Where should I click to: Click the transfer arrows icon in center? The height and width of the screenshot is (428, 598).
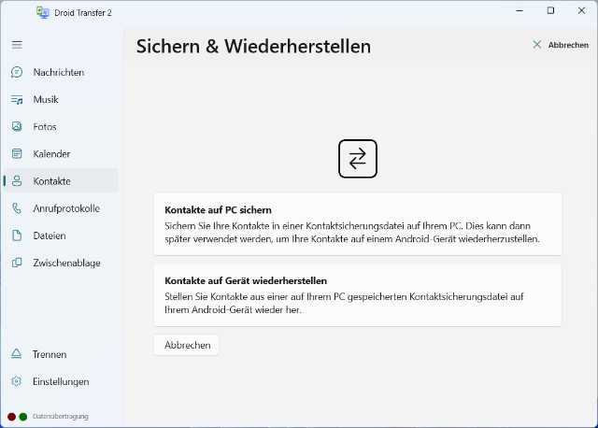pos(358,159)
